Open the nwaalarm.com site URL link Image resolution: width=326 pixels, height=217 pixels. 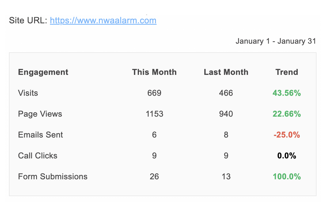[x=103, y=21]
